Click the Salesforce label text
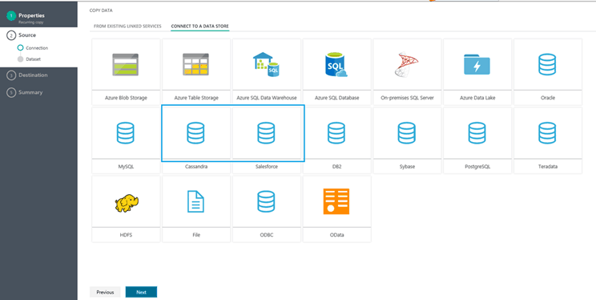The height and width of the screenshot is (300, 596). [x=267, y=166]
